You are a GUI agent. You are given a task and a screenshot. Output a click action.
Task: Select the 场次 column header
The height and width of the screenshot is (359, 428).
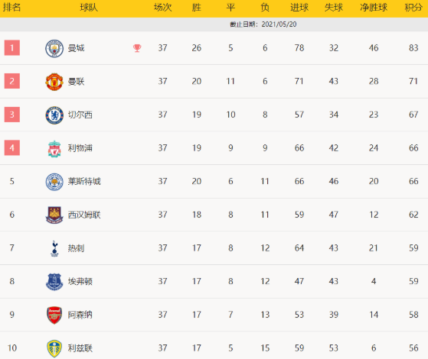pos(162,8)
